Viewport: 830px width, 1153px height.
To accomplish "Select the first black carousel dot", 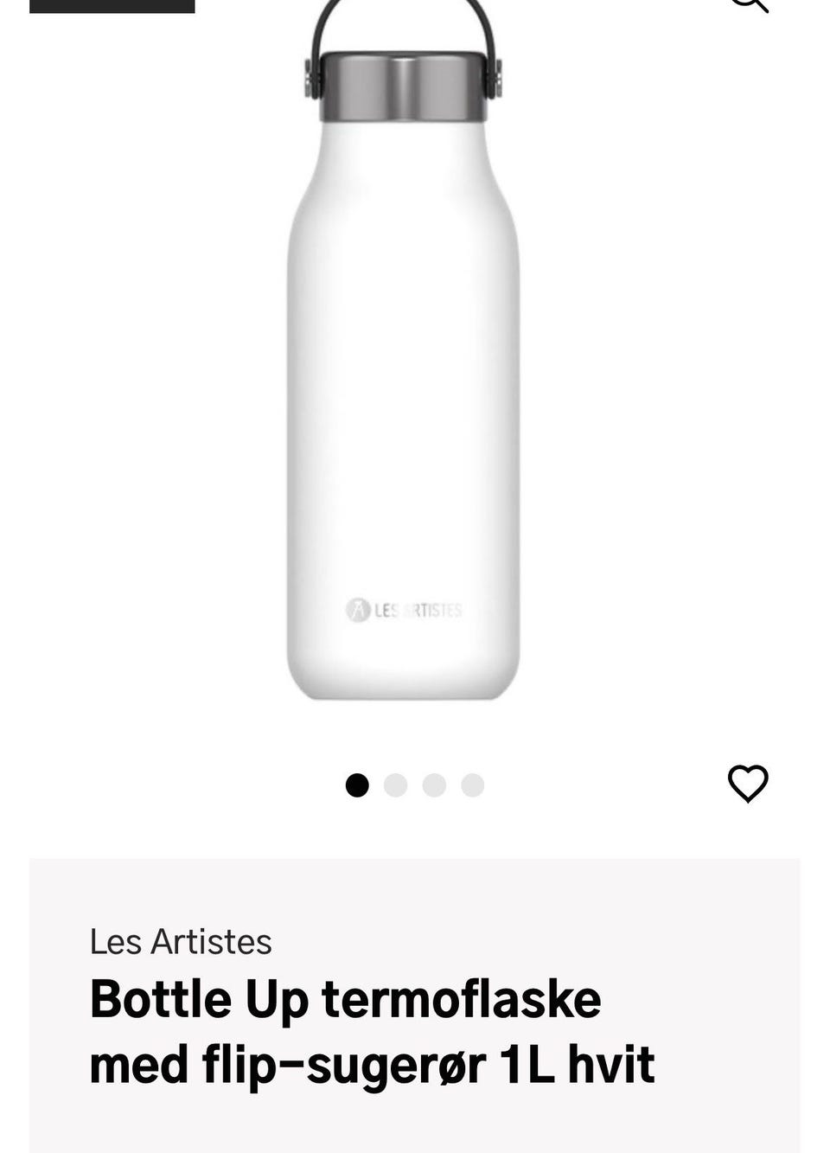I will (x=357, y=785).
